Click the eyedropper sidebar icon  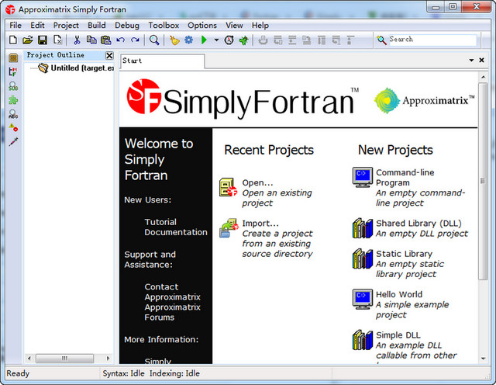13,141
